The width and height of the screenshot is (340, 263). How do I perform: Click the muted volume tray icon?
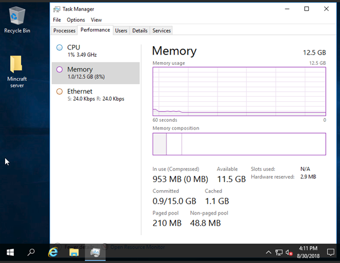click(x=289, y=252)
